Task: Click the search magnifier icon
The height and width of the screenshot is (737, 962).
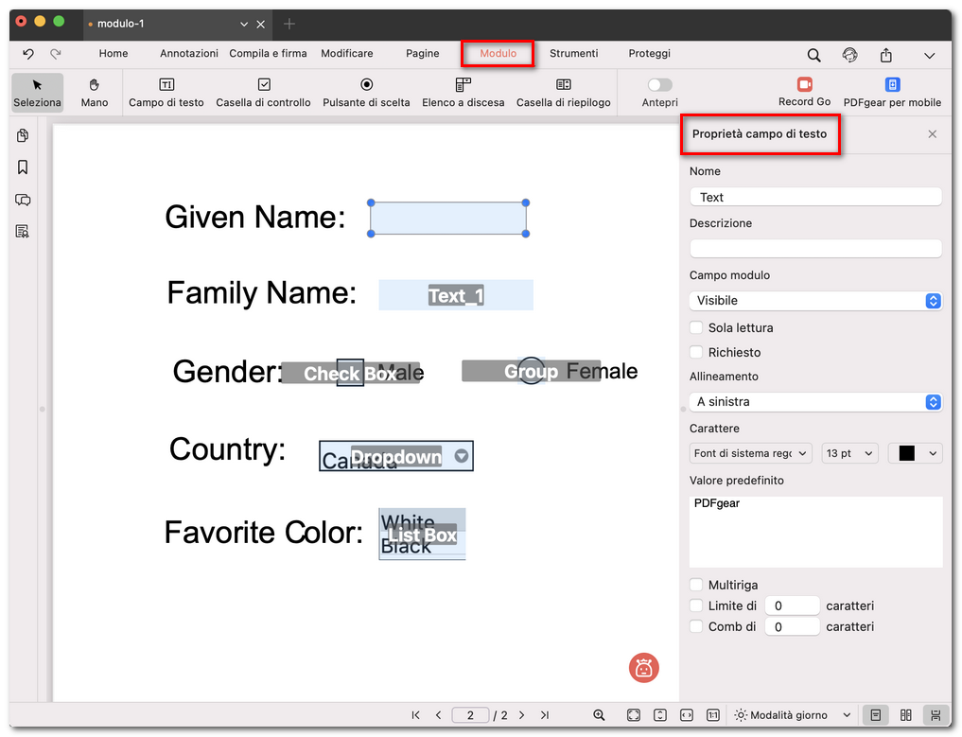Action: coord(813,55)
